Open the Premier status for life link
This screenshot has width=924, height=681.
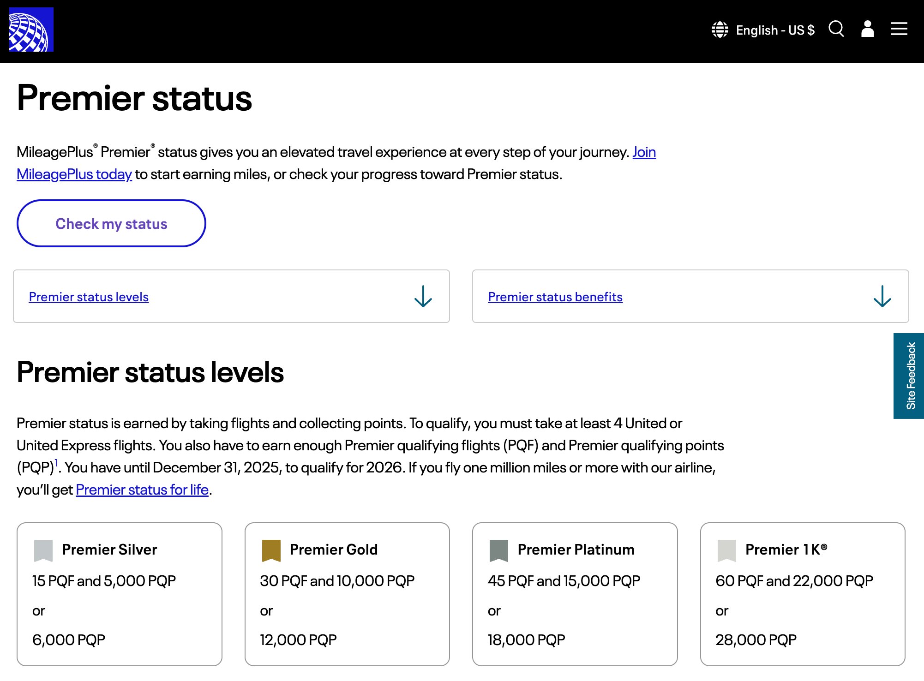coord(142,490)
